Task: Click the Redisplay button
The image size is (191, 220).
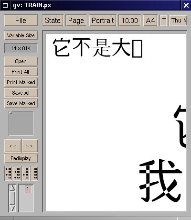Action: tap(21, 158)
